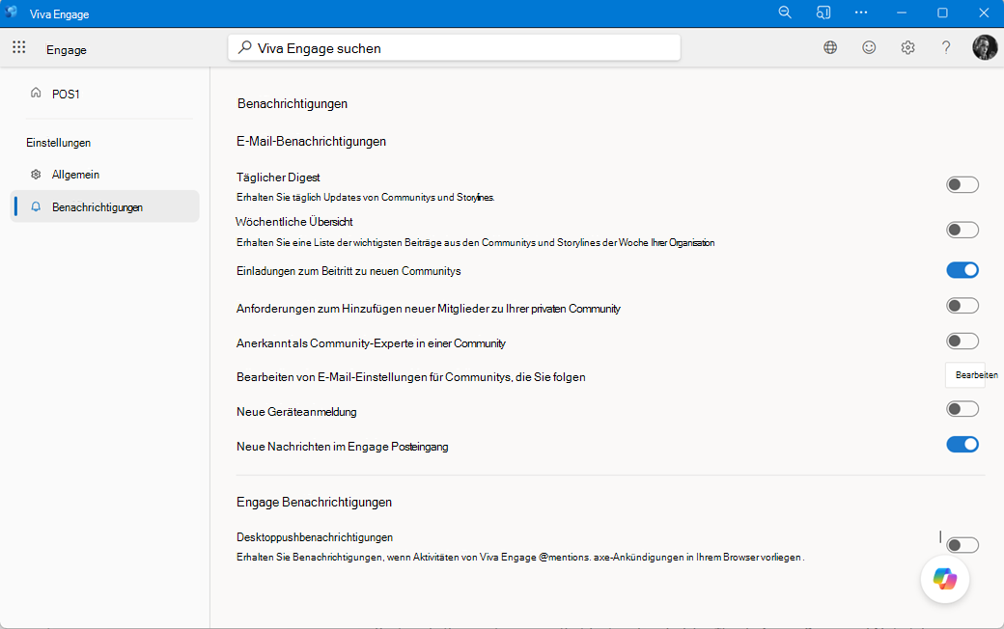Click the Viva Engage logo in title bar
1004x629 pixels.
[11, 13]
